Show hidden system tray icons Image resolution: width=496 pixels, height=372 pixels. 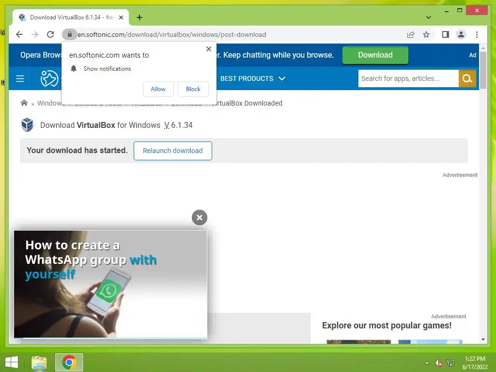tap(427, 363)
